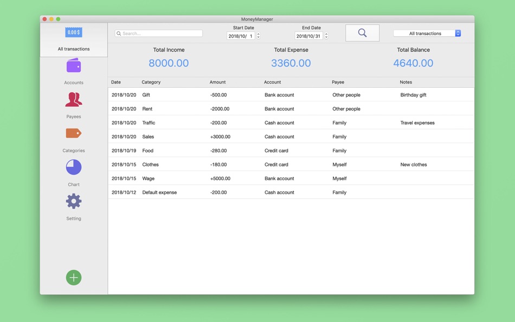The image size is (515, 322).
Task: Click the Accounts sidebar label
Action: pos(74,82)
